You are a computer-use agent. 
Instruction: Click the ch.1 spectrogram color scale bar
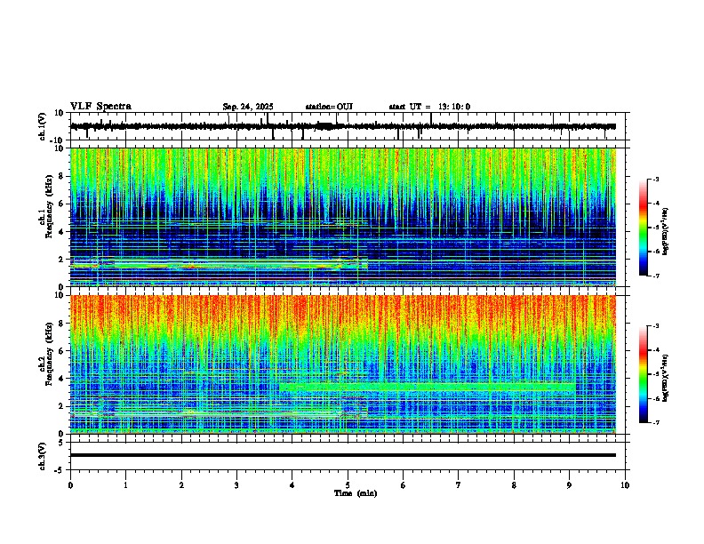click(644, 228)
